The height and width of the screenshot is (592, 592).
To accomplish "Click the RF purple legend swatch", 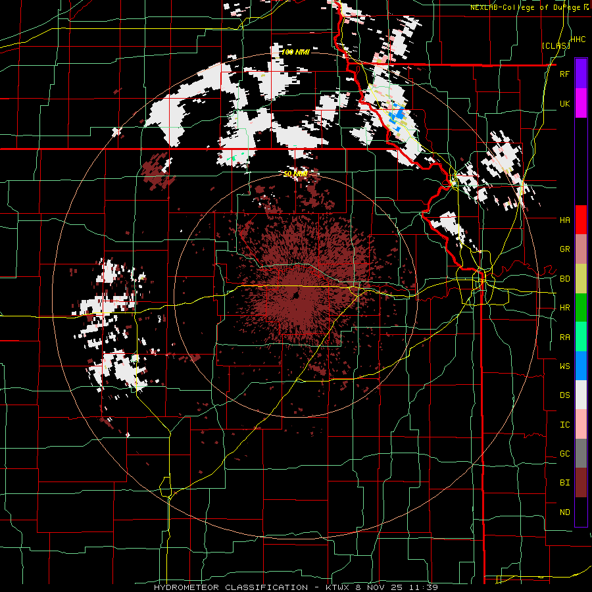I will 581,74.
